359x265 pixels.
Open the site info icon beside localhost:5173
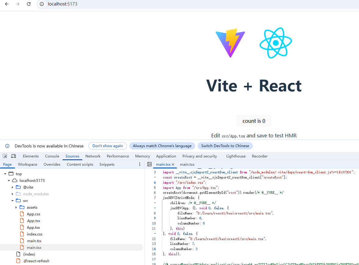[42, 4]
